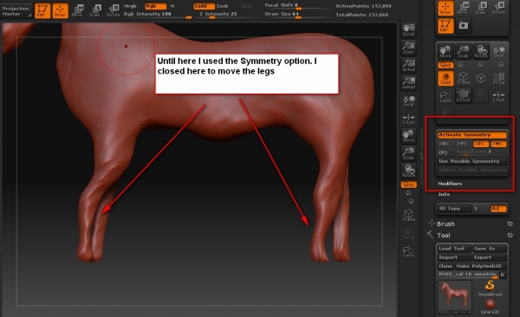Image resolution: width=520 pixels, height=317 pixels.
Task: Select the horse tool thumbnail
Action: 455,297
